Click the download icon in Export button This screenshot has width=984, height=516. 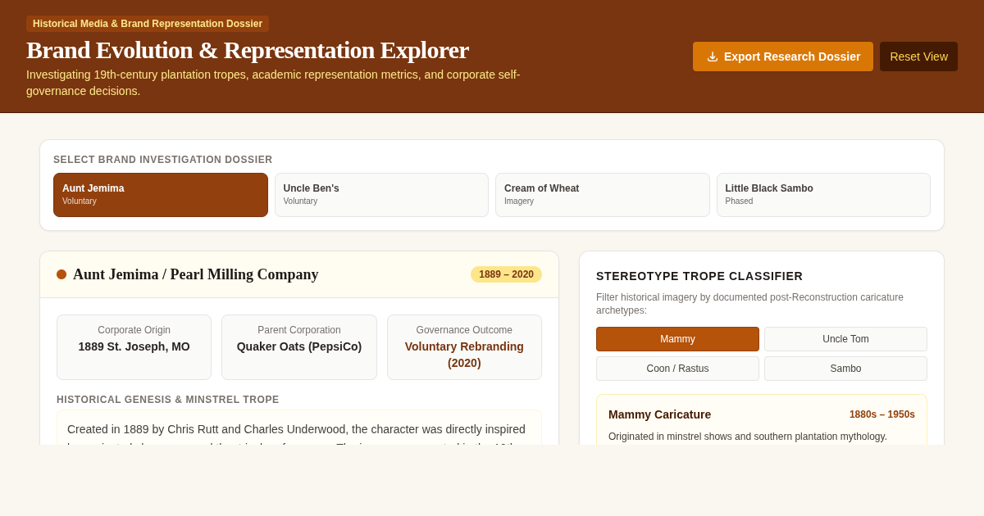click(713, 57)
